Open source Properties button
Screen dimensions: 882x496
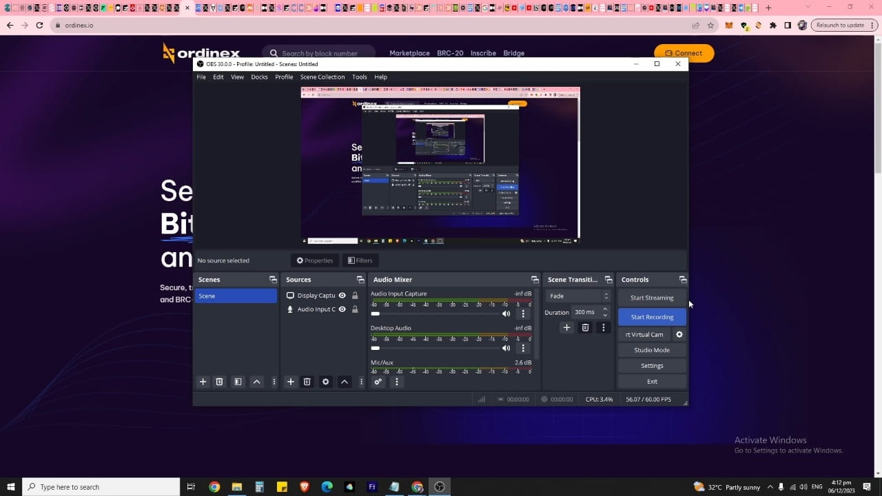(314, 260)
